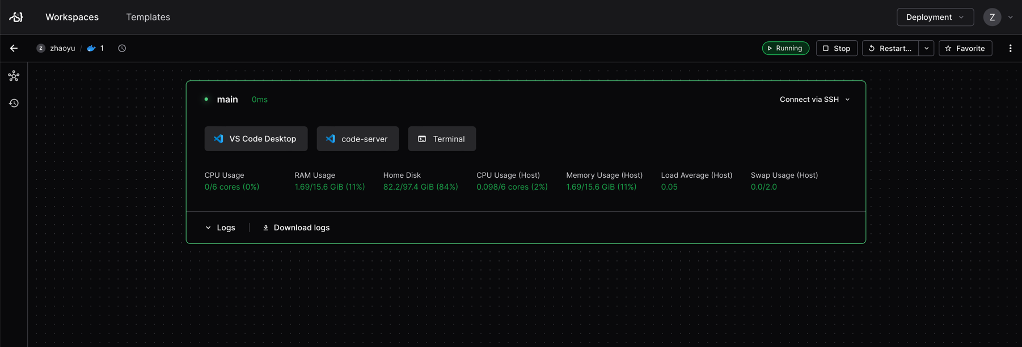Screen dimensions: 1022x347
Task: Mark workspace as Favorite
Action: point(965,49)
